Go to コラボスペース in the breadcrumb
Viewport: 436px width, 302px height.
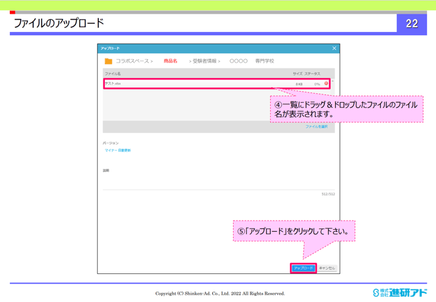tap(133, 61)
